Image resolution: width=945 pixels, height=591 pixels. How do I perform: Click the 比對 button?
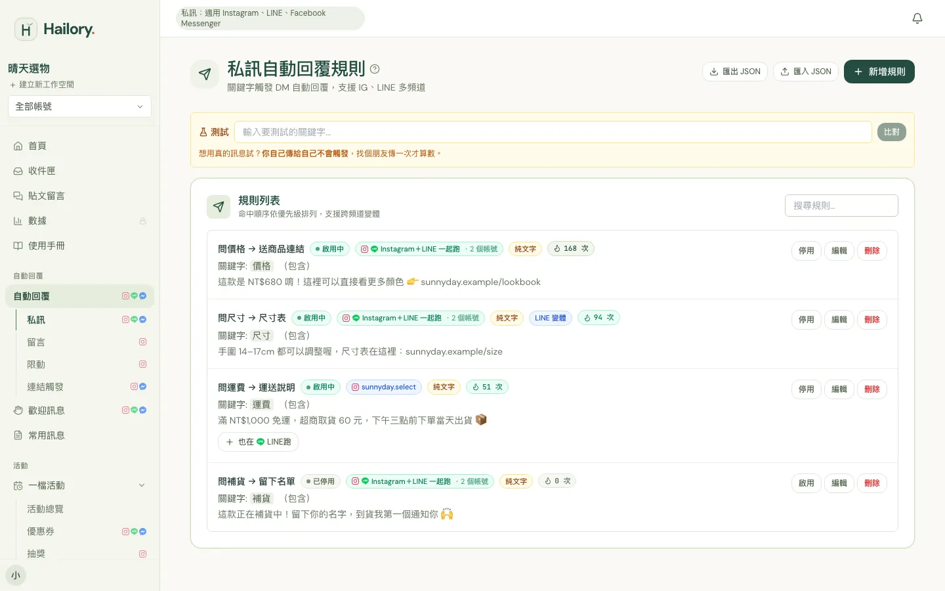point(892,132)
